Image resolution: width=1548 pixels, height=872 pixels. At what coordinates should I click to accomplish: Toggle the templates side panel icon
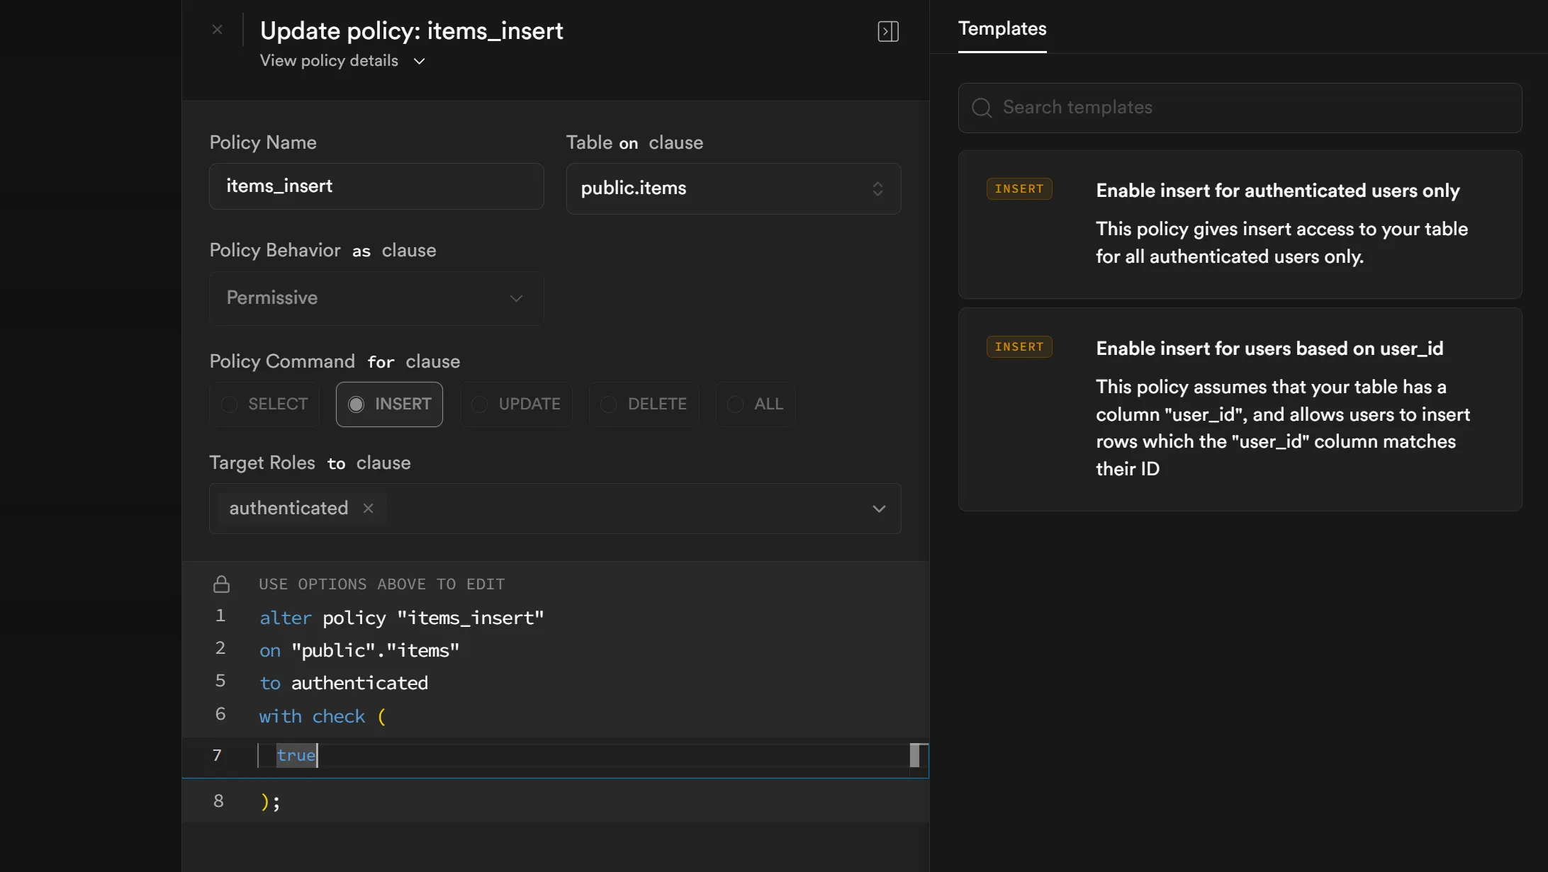(888, 31)
